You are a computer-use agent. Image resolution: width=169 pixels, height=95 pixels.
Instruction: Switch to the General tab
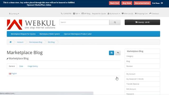click(12, 66)
